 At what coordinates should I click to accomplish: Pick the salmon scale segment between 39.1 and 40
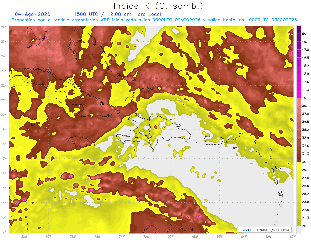299,102
